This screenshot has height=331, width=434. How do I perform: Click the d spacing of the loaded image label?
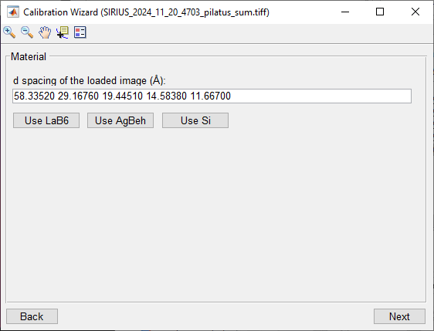pyautogui.click(x=90, y=81)
